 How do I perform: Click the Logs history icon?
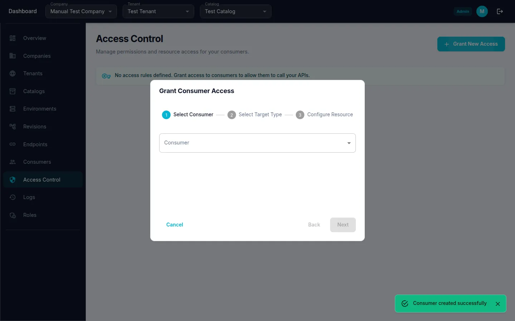tap(13, 197)
